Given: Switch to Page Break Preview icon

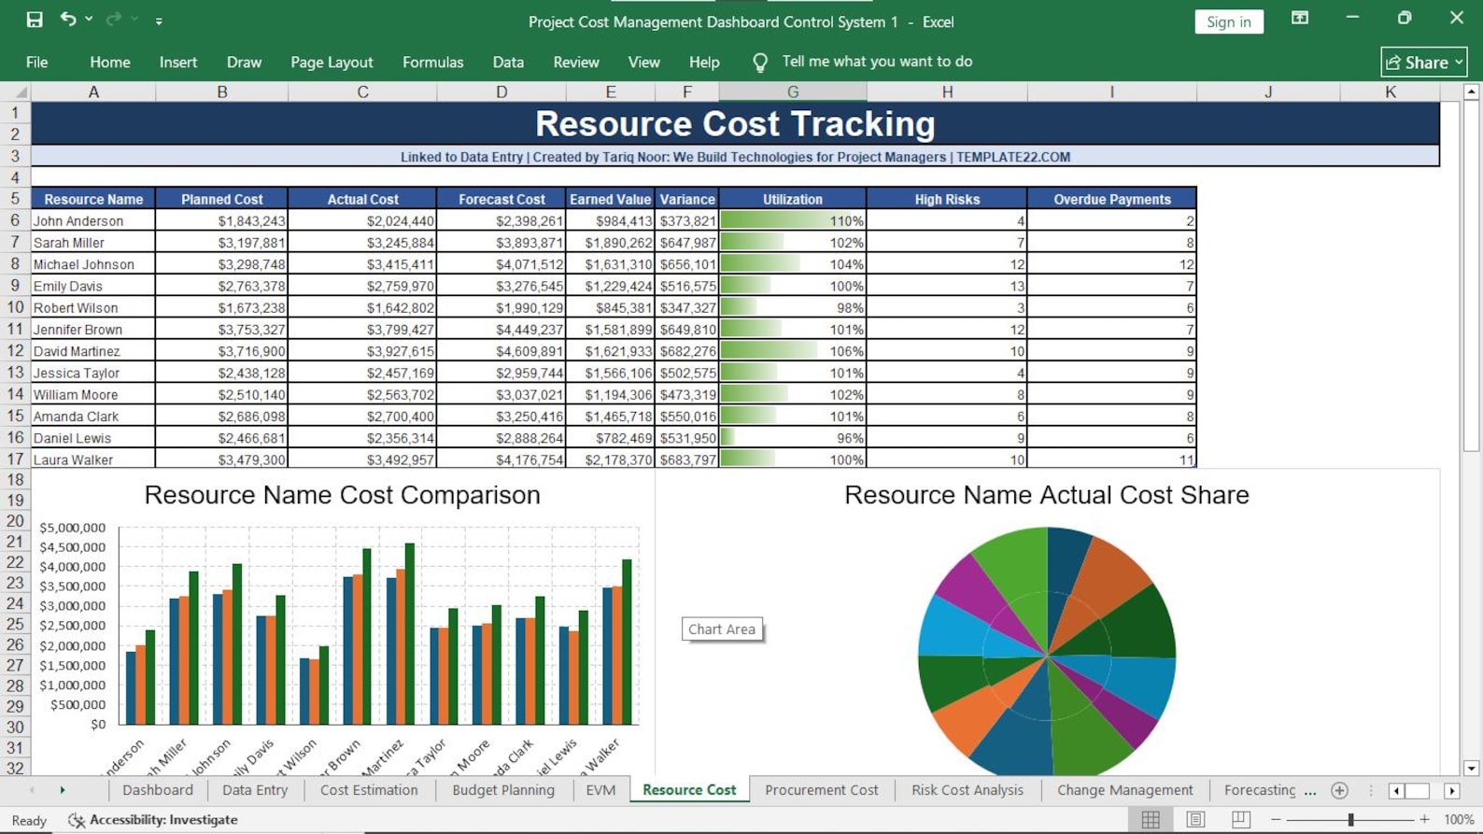Looking at the screenshot, I should tap(1240, 819).
